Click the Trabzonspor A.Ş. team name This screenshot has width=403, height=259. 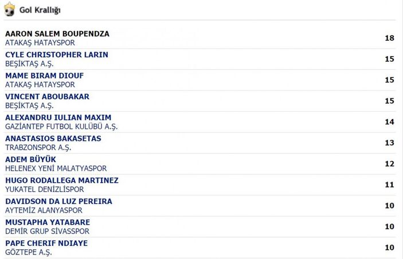pos(38,147)
